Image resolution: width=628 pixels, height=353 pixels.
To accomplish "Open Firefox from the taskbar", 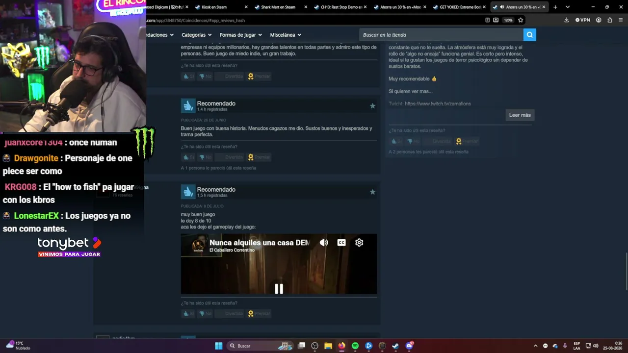I will click(342, 346).
